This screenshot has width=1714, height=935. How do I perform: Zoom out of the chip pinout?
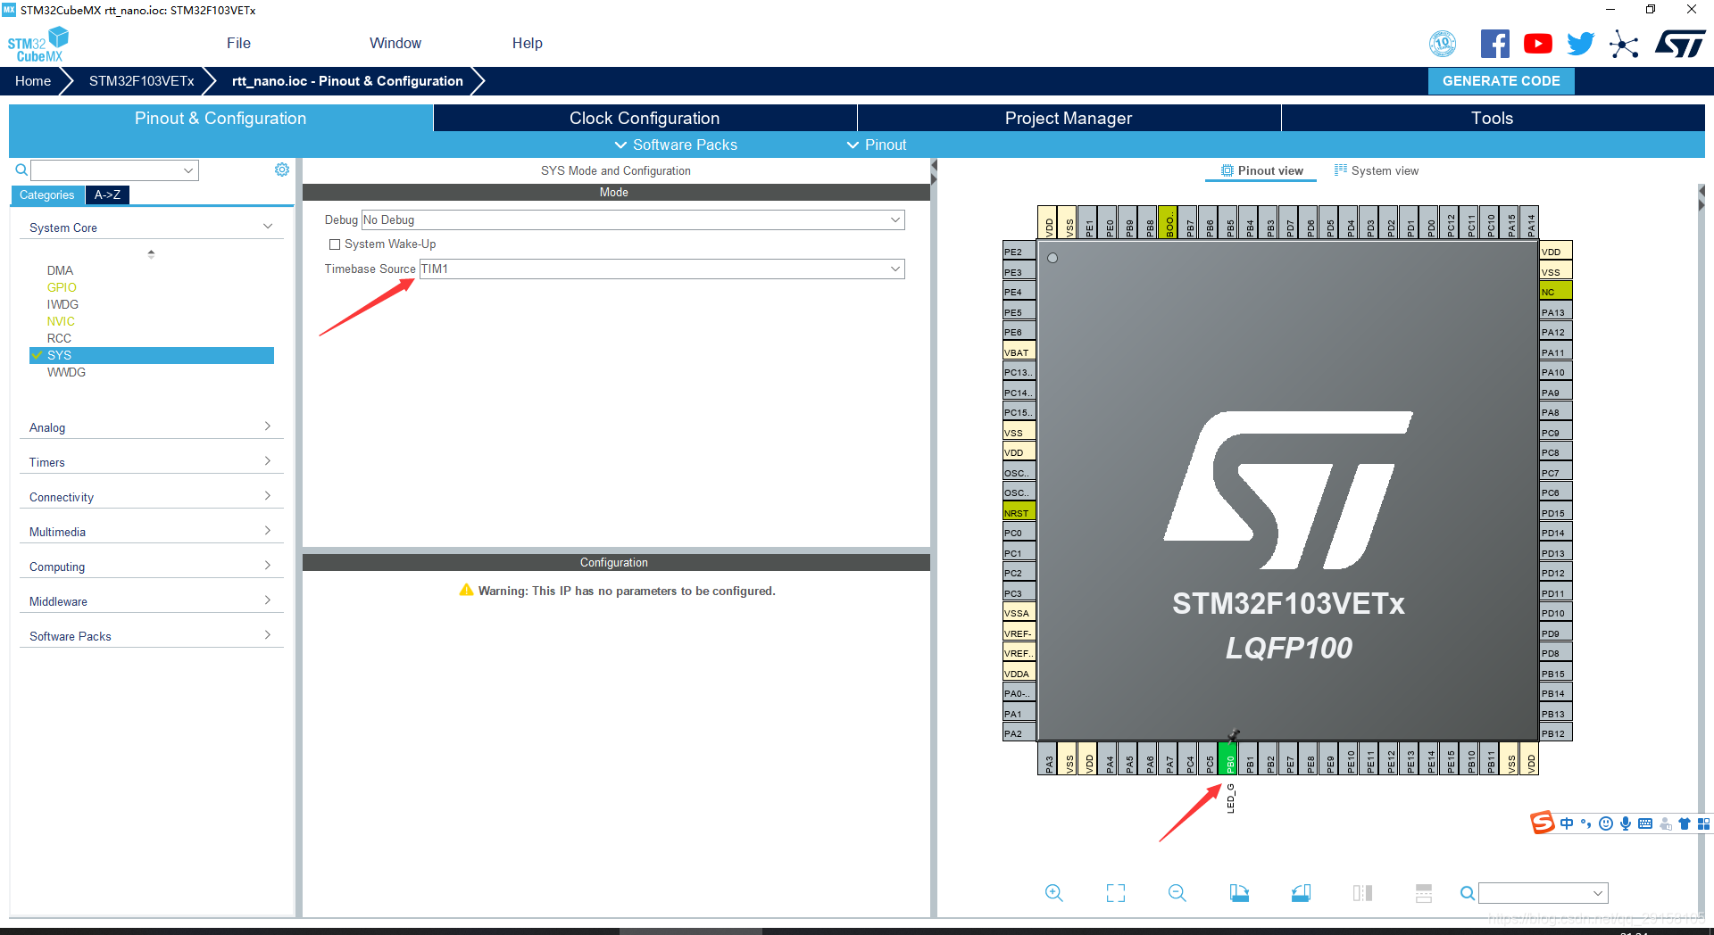click(1177, 893)
